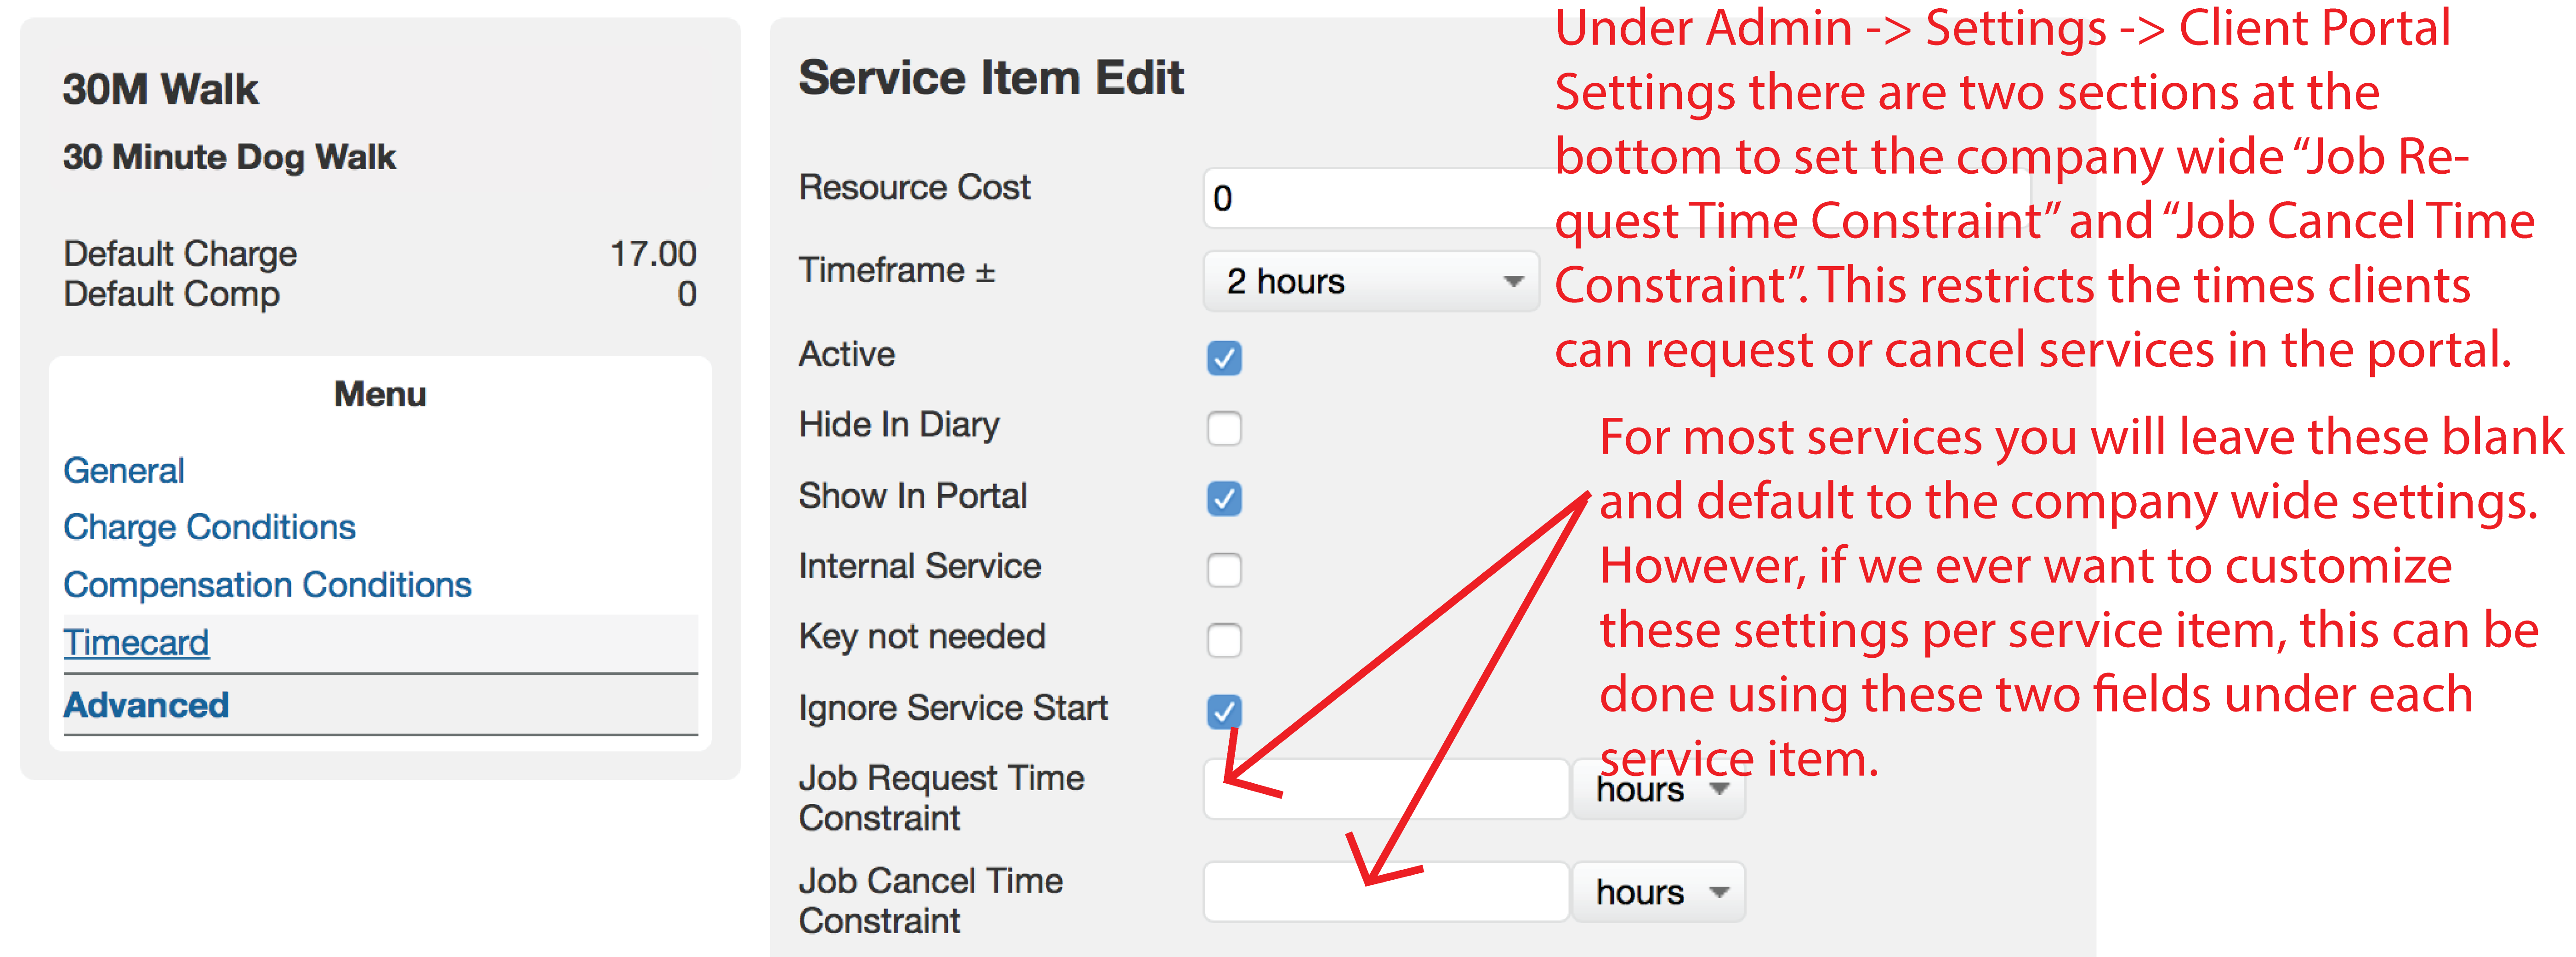Select the Advanced menu item
Screen dimensions: 2576x957
(146, 705)
